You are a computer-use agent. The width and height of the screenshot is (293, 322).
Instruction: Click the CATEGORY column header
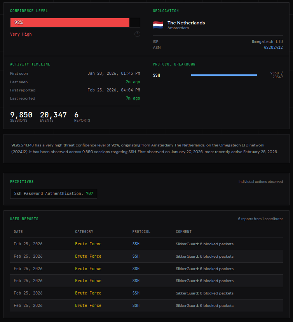coord(84,232)
